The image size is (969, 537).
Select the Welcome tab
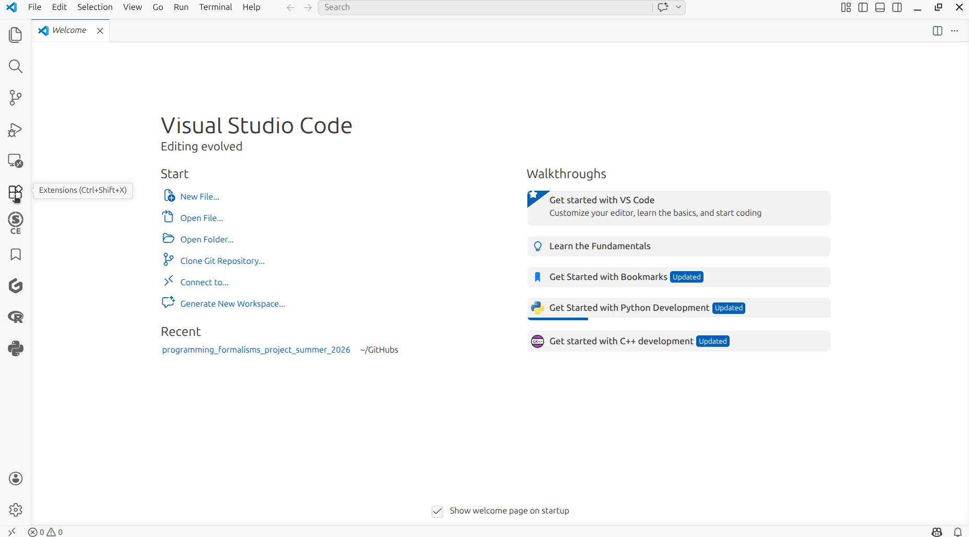pyautogui.click(x=70, y=30)
